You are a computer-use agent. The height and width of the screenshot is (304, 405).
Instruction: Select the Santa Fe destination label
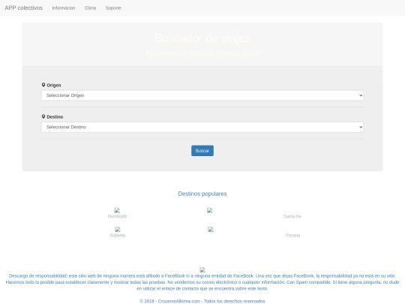coord(292,216)
